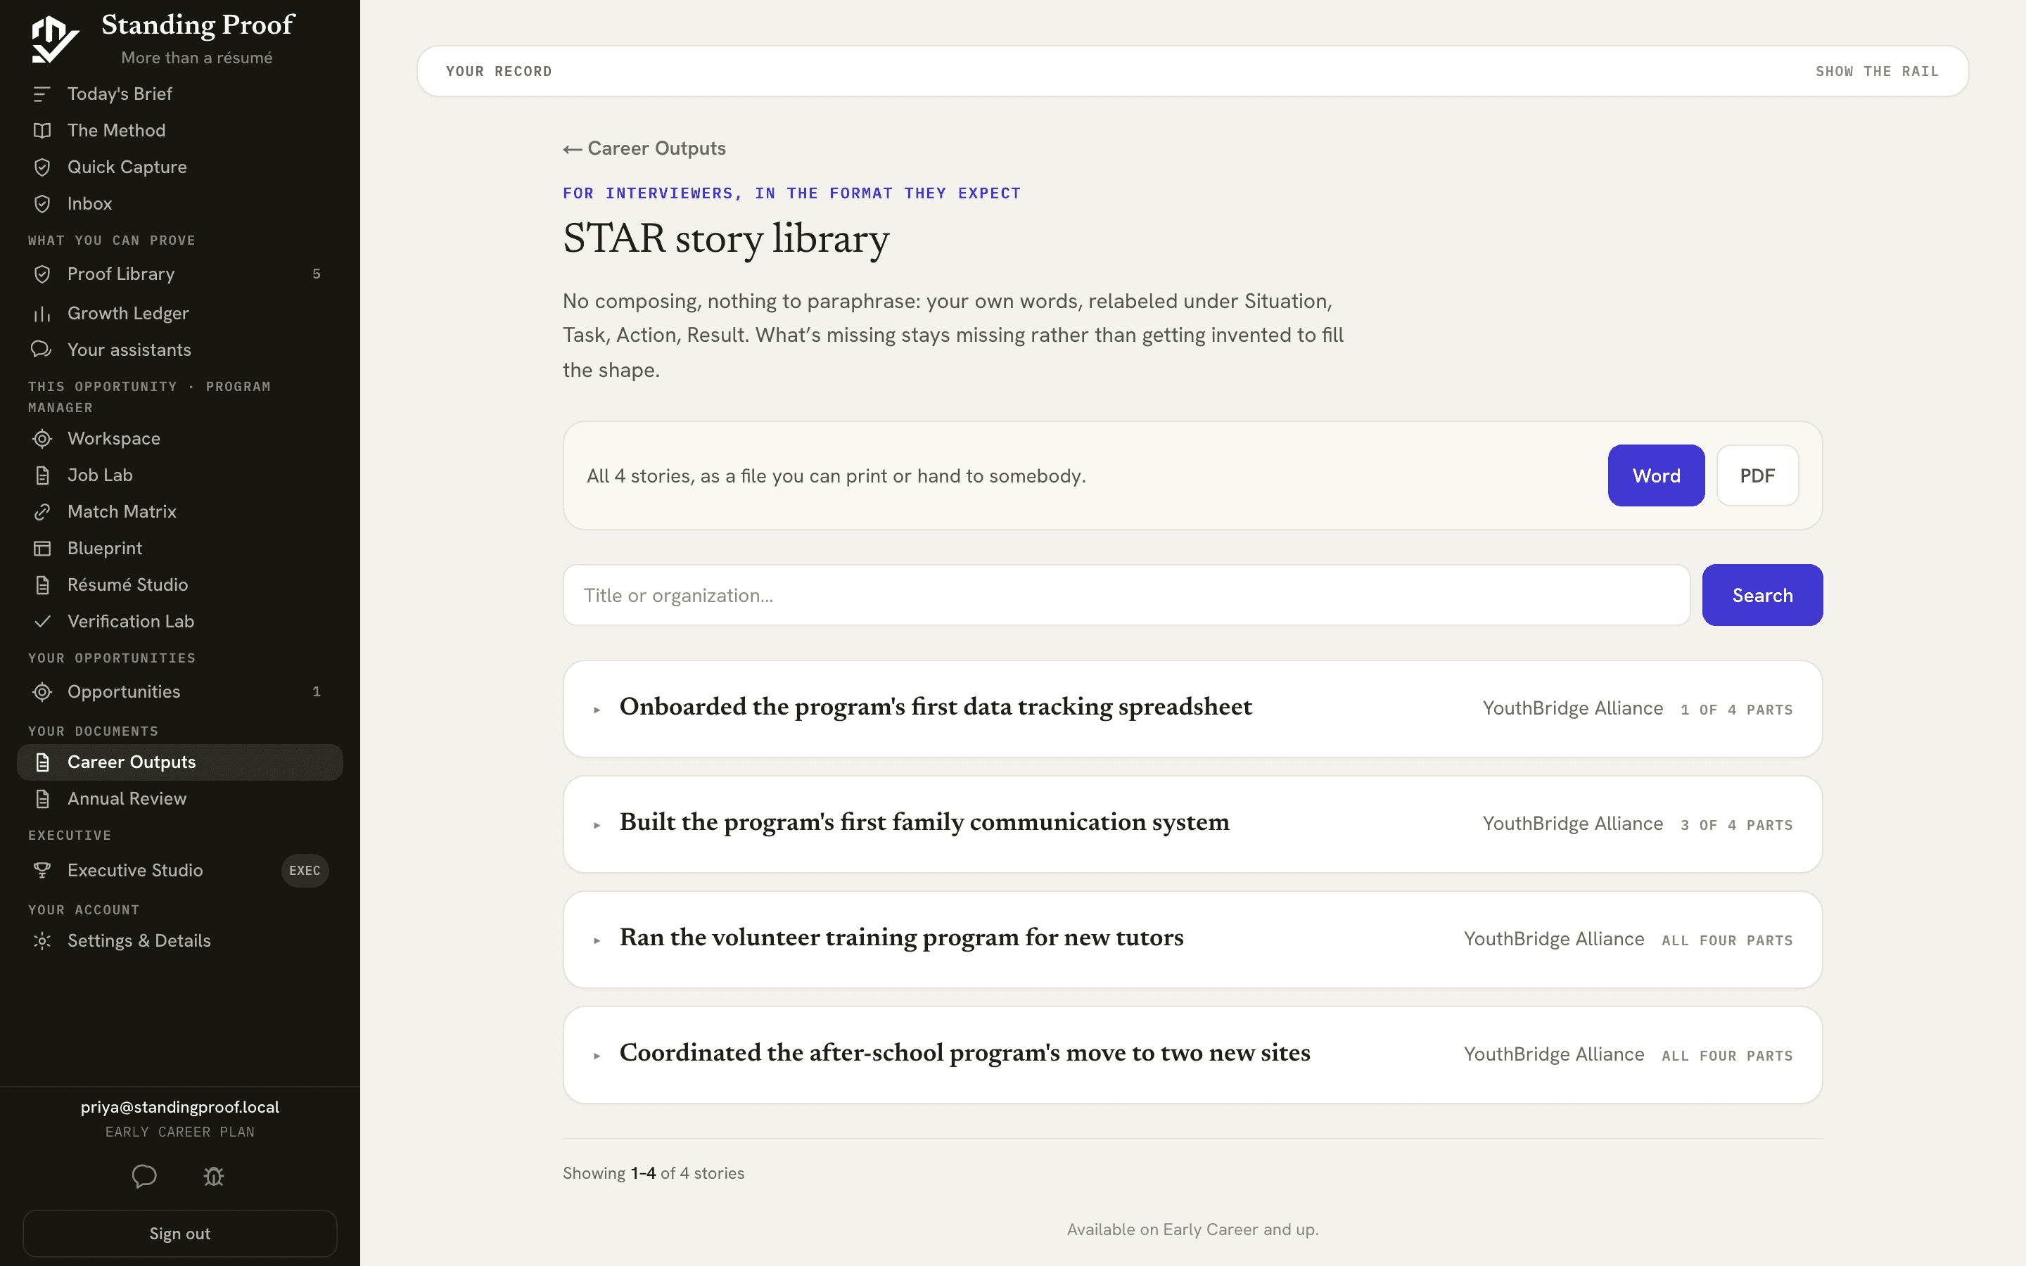The width and height of the screenshot is (2026, 1266).
Task: Sign out of the account
Action: (179, 1234)
